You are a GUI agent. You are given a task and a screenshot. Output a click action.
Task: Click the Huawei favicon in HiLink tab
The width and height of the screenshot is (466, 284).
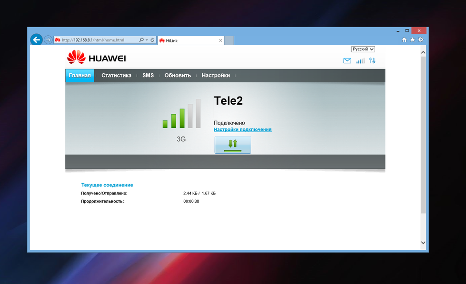[x=162, y=40]
